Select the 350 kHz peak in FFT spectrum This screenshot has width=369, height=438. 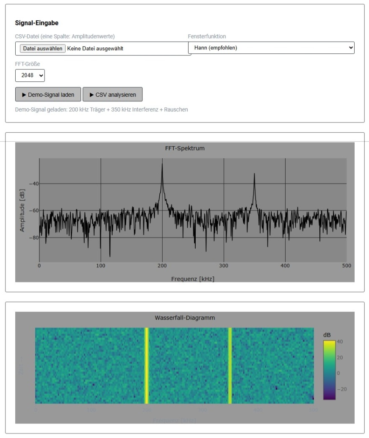tap(254, 178)
